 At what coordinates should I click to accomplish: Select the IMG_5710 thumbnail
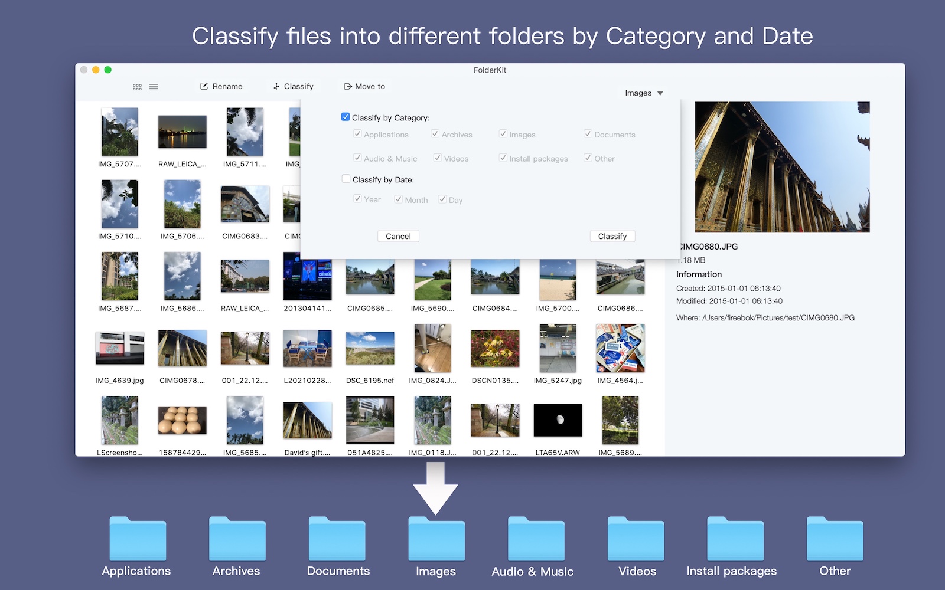coord(120,204)
